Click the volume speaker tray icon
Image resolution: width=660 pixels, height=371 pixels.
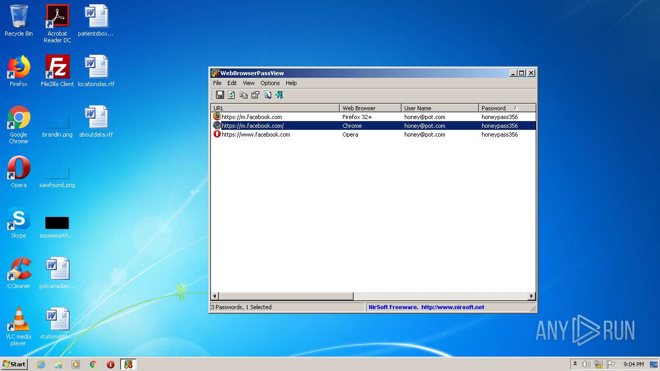point(586,364)
